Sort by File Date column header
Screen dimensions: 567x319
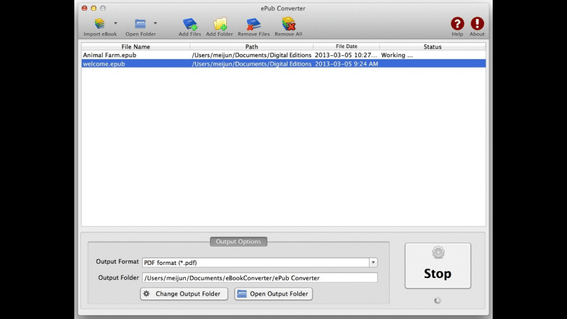347,47
